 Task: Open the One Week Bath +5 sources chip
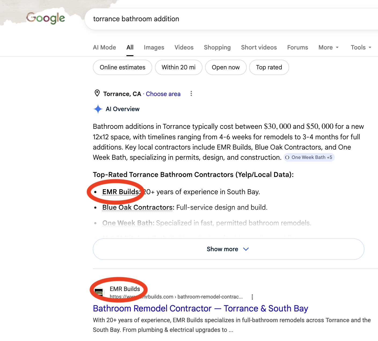pos(309,157)
